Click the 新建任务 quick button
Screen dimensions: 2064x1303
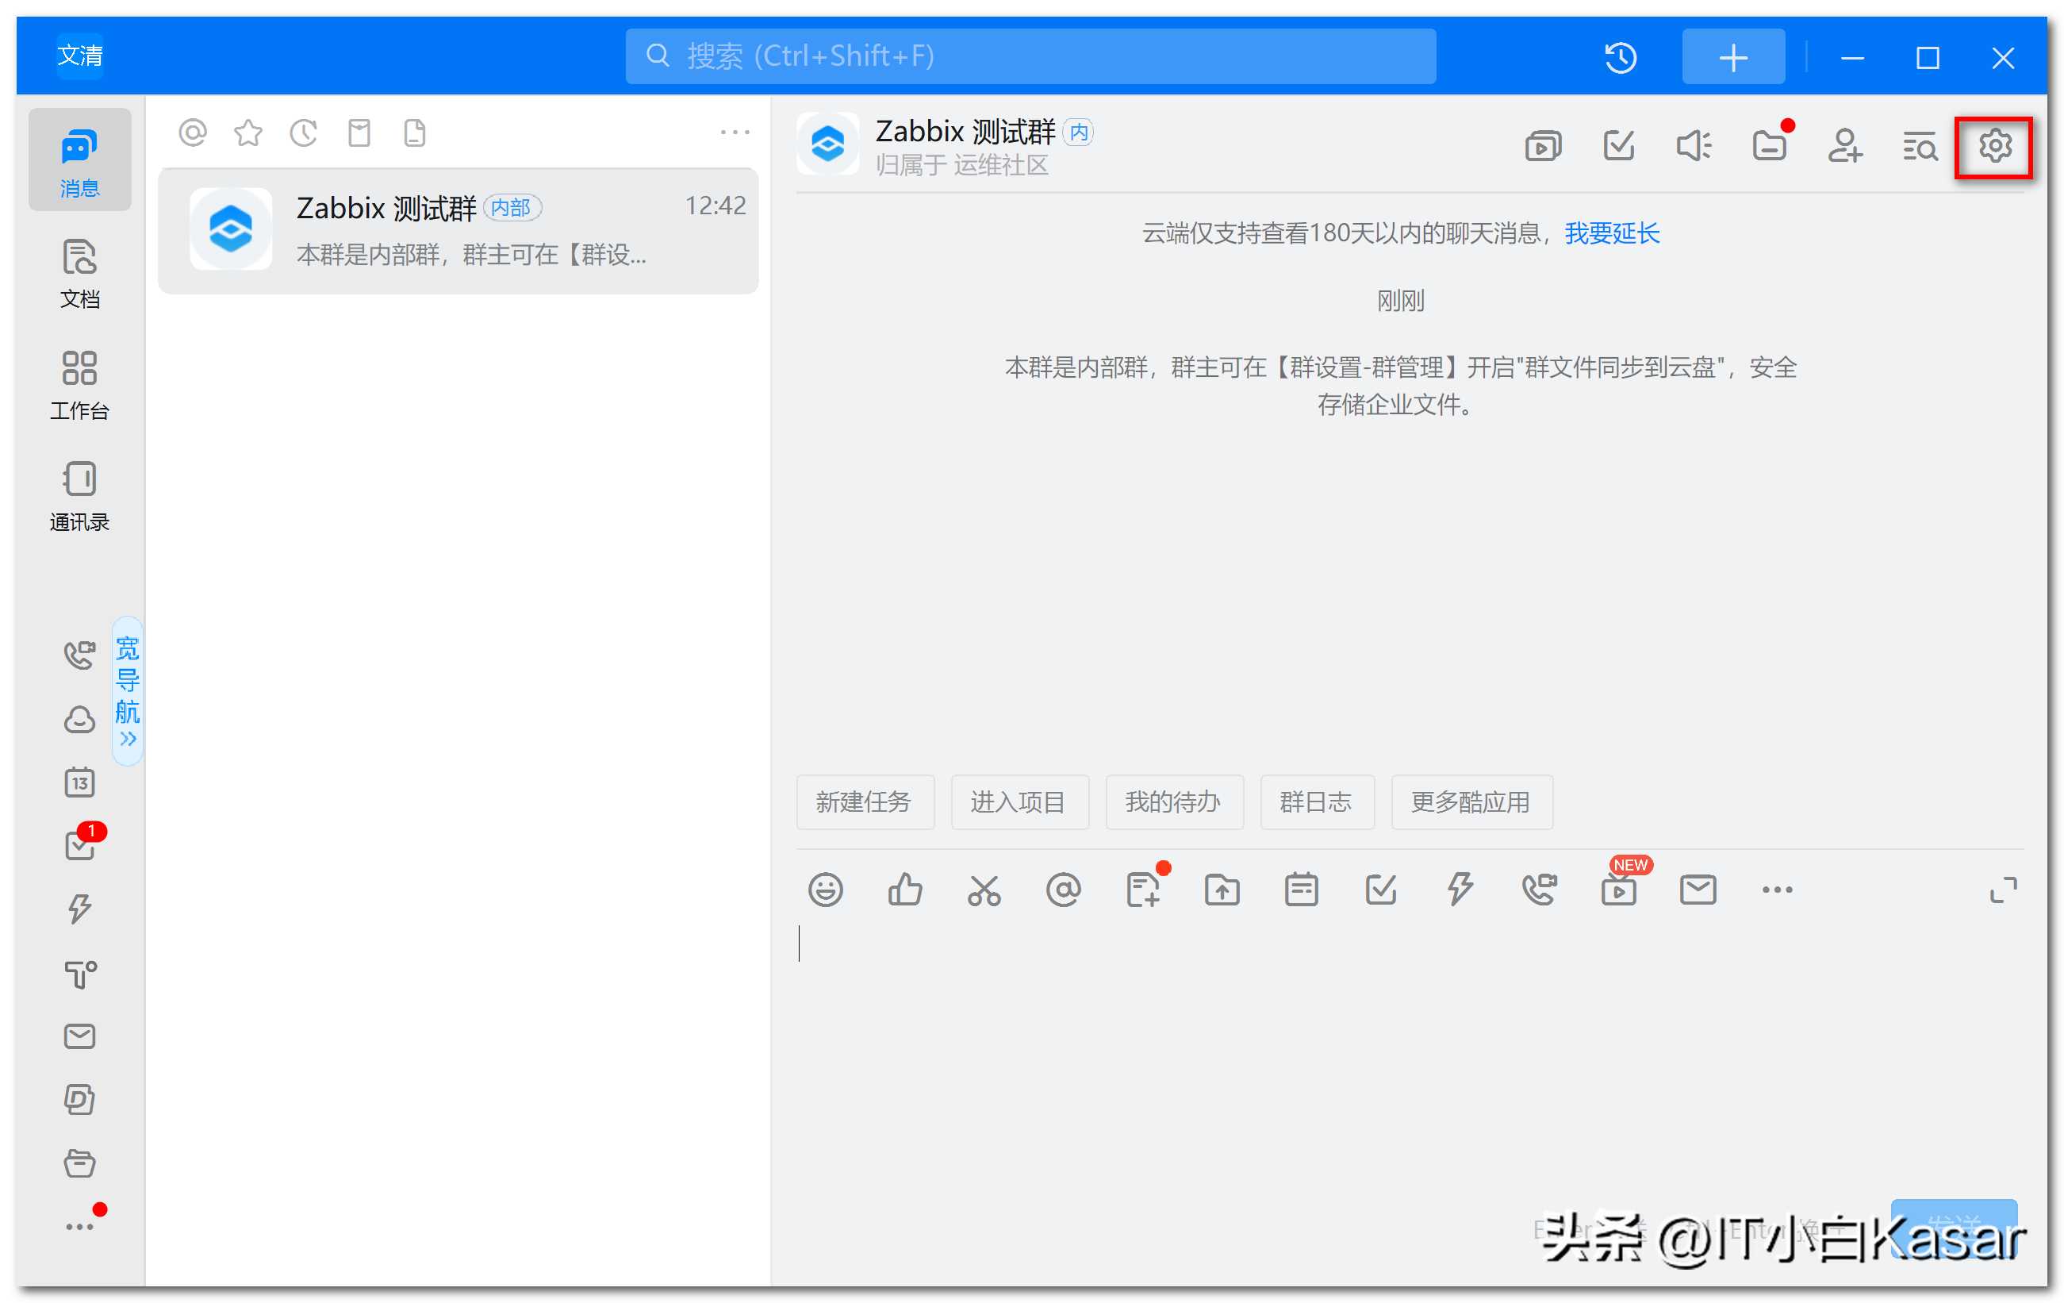coord(865,802)
